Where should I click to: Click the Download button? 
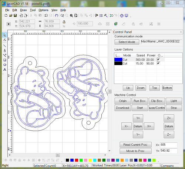point(123,108)
